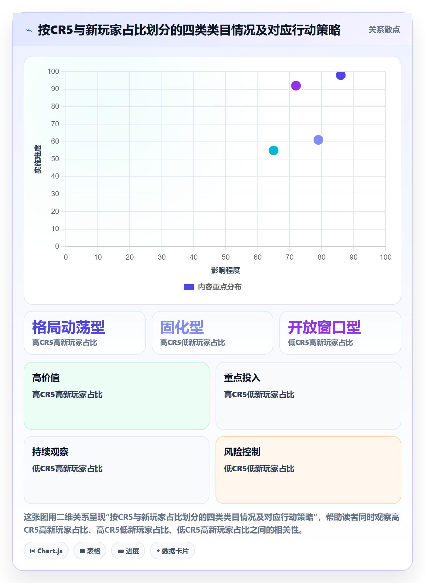Open the 固化型 card
The height and width of the screenshot is (583, 425).
coord(212,333)
